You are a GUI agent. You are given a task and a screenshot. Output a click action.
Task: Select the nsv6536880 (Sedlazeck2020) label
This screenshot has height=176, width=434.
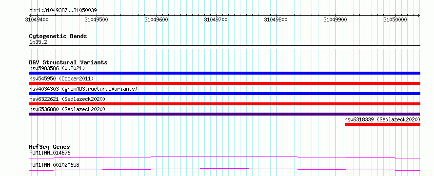pyautogui.click(x=67, y=109)
